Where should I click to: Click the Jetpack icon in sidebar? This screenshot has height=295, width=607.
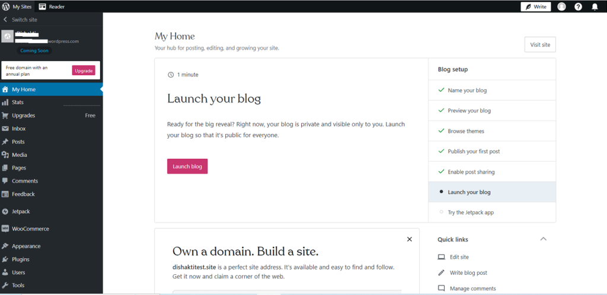(5, 211)
